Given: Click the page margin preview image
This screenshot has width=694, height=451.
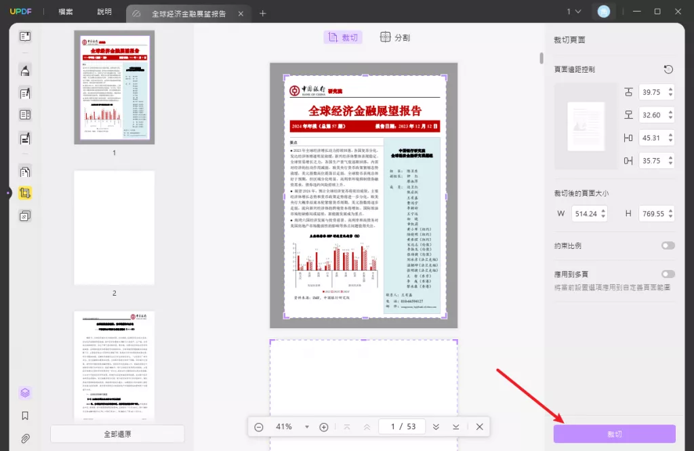Looking at the screenshot, I should 586,126.
